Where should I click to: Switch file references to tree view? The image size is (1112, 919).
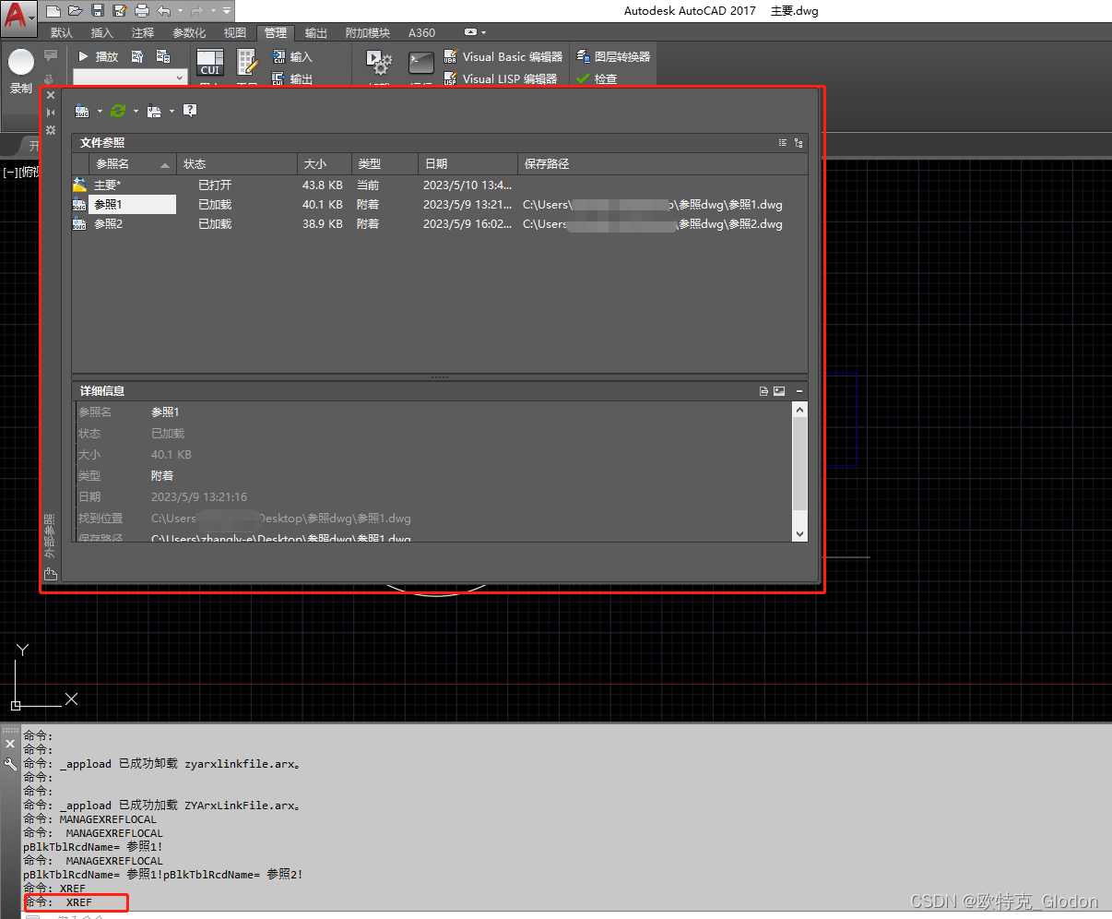[x=799, y=143]
